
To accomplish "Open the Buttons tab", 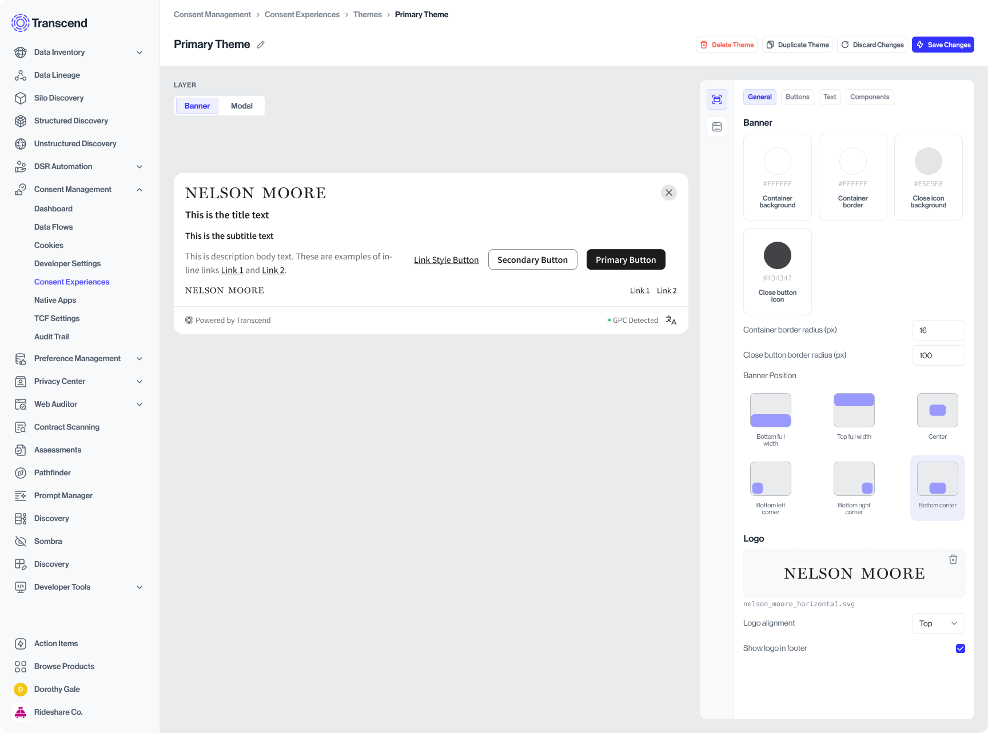I will coord(798,97).
